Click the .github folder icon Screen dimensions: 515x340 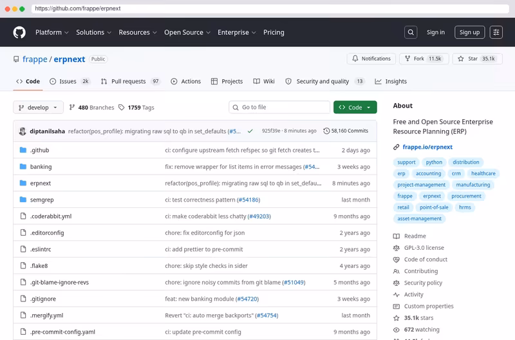click(23, 150)
